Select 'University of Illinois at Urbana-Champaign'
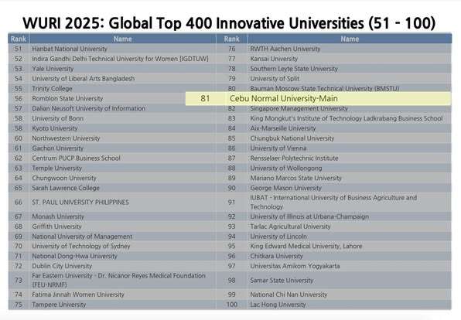This screenshot has height=320, width=461. pyautogui.click(x=309, y=216)
